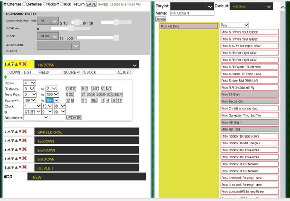
Task: Click the green plus add-condition icon
Action: [6, 77]
